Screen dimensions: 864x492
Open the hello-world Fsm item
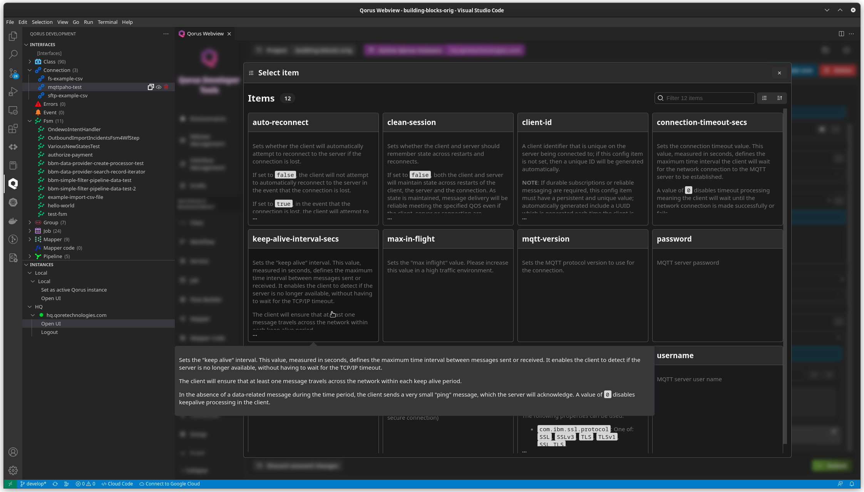pyautogui.click(x=61, y=205)
